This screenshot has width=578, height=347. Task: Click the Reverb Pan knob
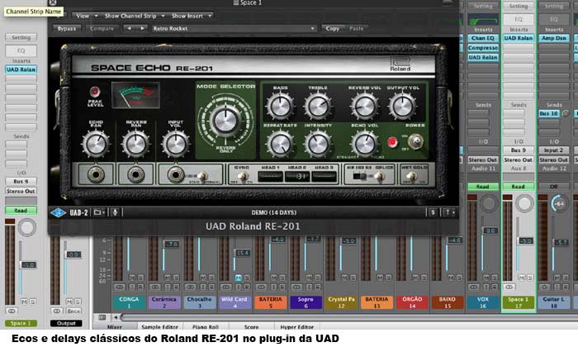pos(135,144)
